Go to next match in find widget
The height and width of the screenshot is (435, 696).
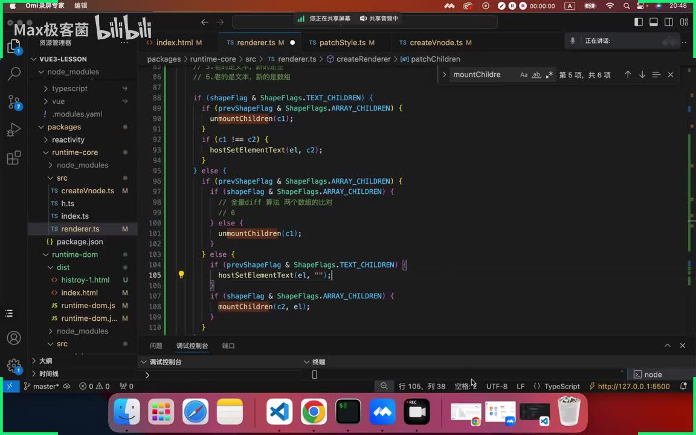pyautogui.click(x=642, y=75)
